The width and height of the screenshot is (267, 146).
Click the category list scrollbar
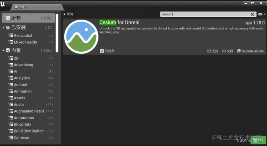point(57,33)
